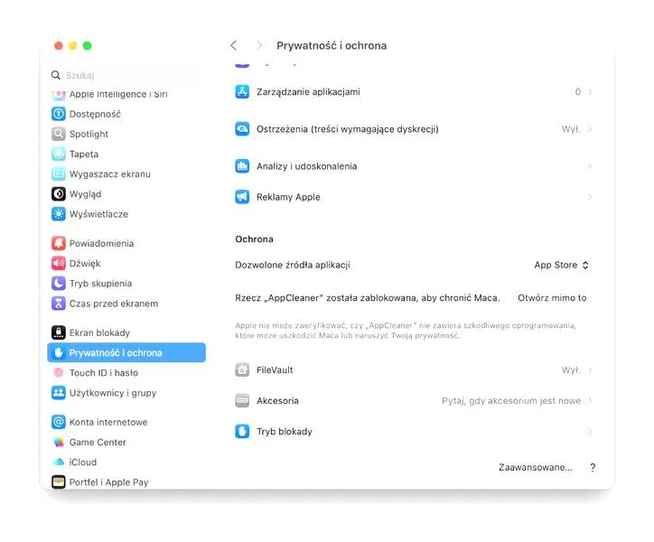Expand Analizy i udoskonalenia row chevron

pyautogui.click(x=590, y=166)
